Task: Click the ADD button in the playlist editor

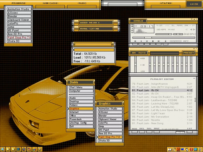Action: point(134,129)
